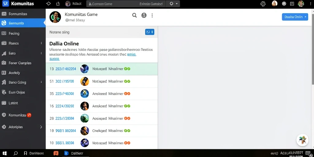
Task: Click the top search input field
Action: [126, 4]
